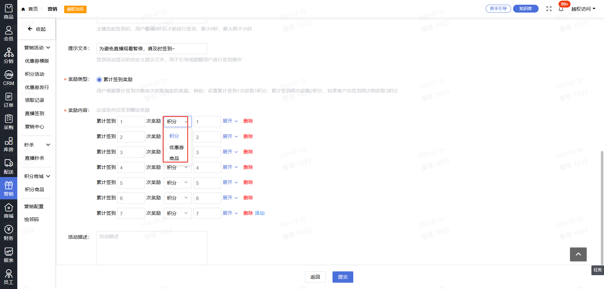Choose 商品 from the reward dropdown list

tap(174, 158)
